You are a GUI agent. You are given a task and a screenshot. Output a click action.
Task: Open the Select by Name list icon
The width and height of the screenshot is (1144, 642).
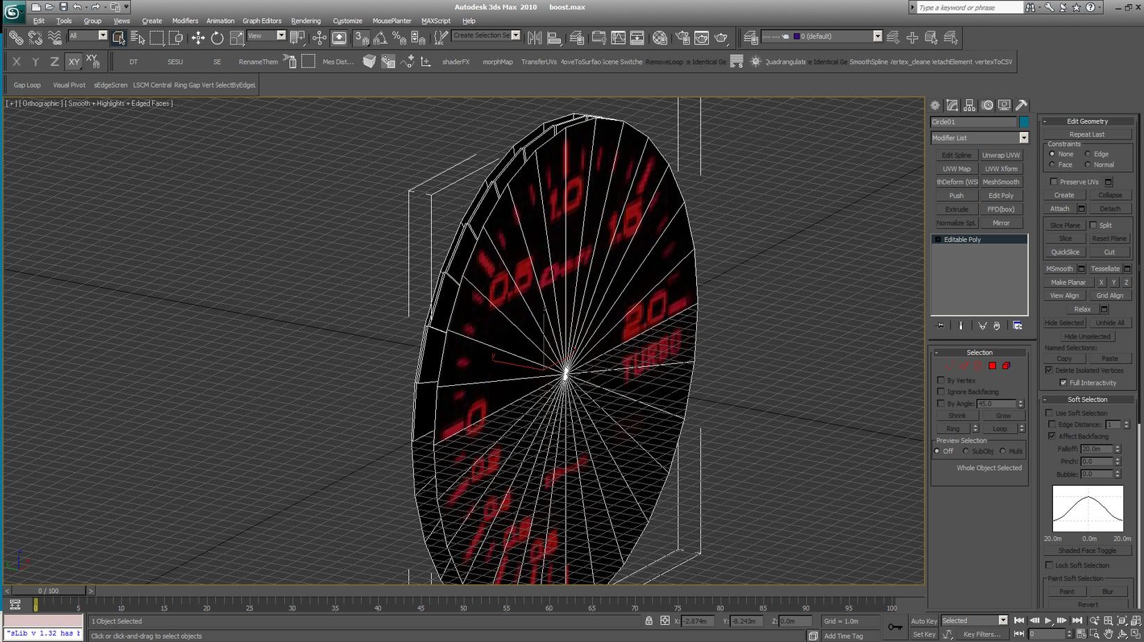click(137, 37)
